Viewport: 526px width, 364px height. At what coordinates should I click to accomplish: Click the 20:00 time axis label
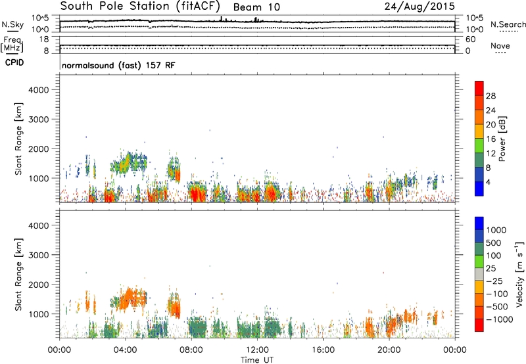tap(389, 350)
